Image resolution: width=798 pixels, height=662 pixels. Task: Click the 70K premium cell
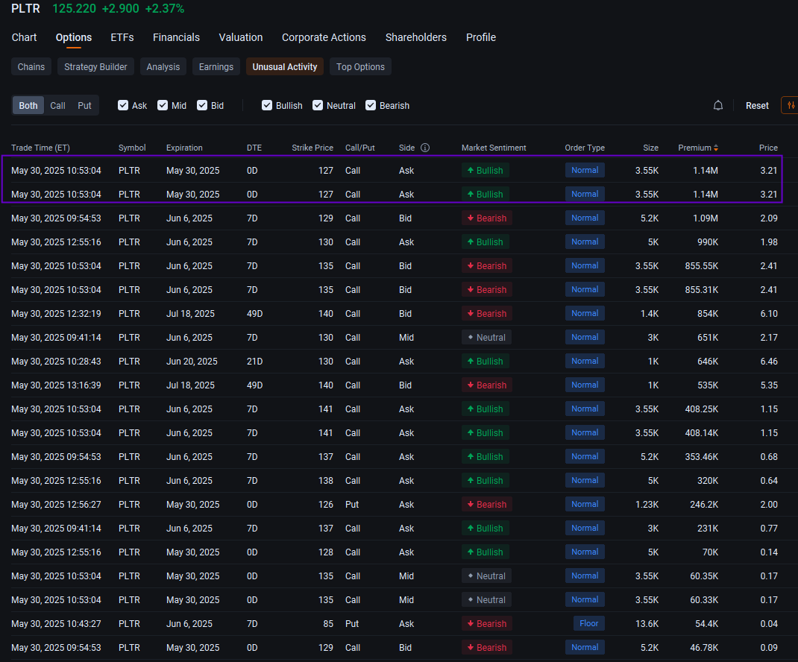(710, 552)
